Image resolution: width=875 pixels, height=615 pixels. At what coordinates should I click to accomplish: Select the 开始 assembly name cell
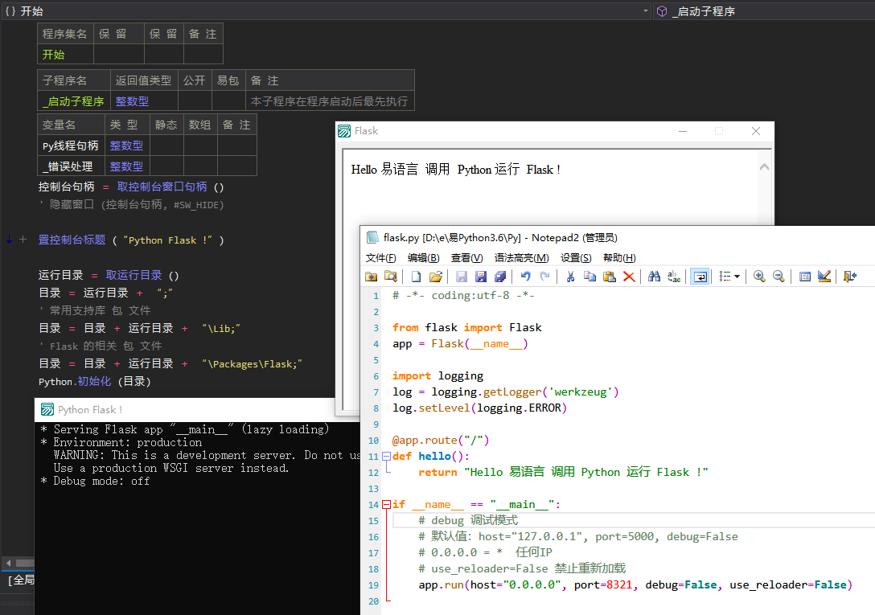click(x=65, y=55)
